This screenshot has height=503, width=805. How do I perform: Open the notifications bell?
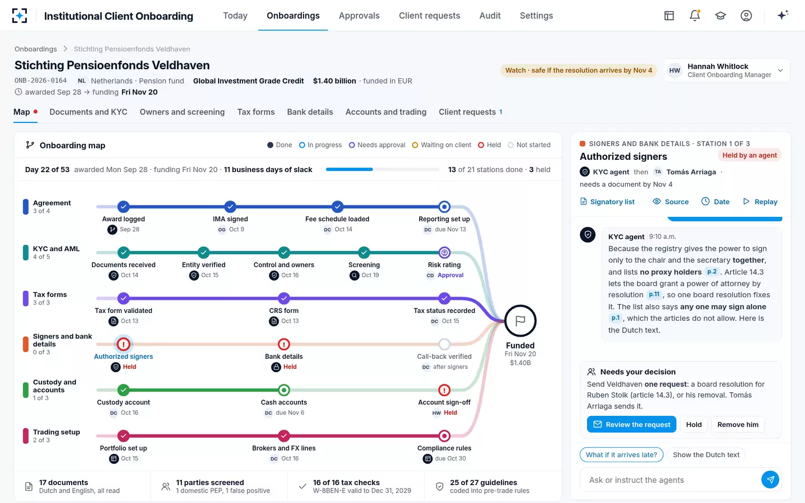(x=695, y=16)
